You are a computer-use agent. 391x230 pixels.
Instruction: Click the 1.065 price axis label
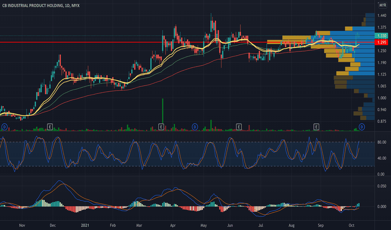[x=382, y=86]
